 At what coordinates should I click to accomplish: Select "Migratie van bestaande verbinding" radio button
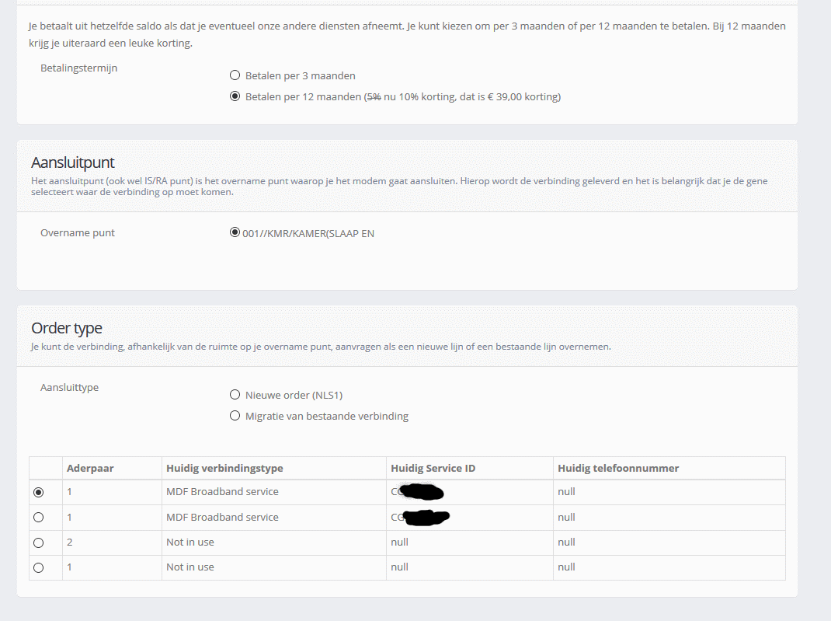pos(235,416)
